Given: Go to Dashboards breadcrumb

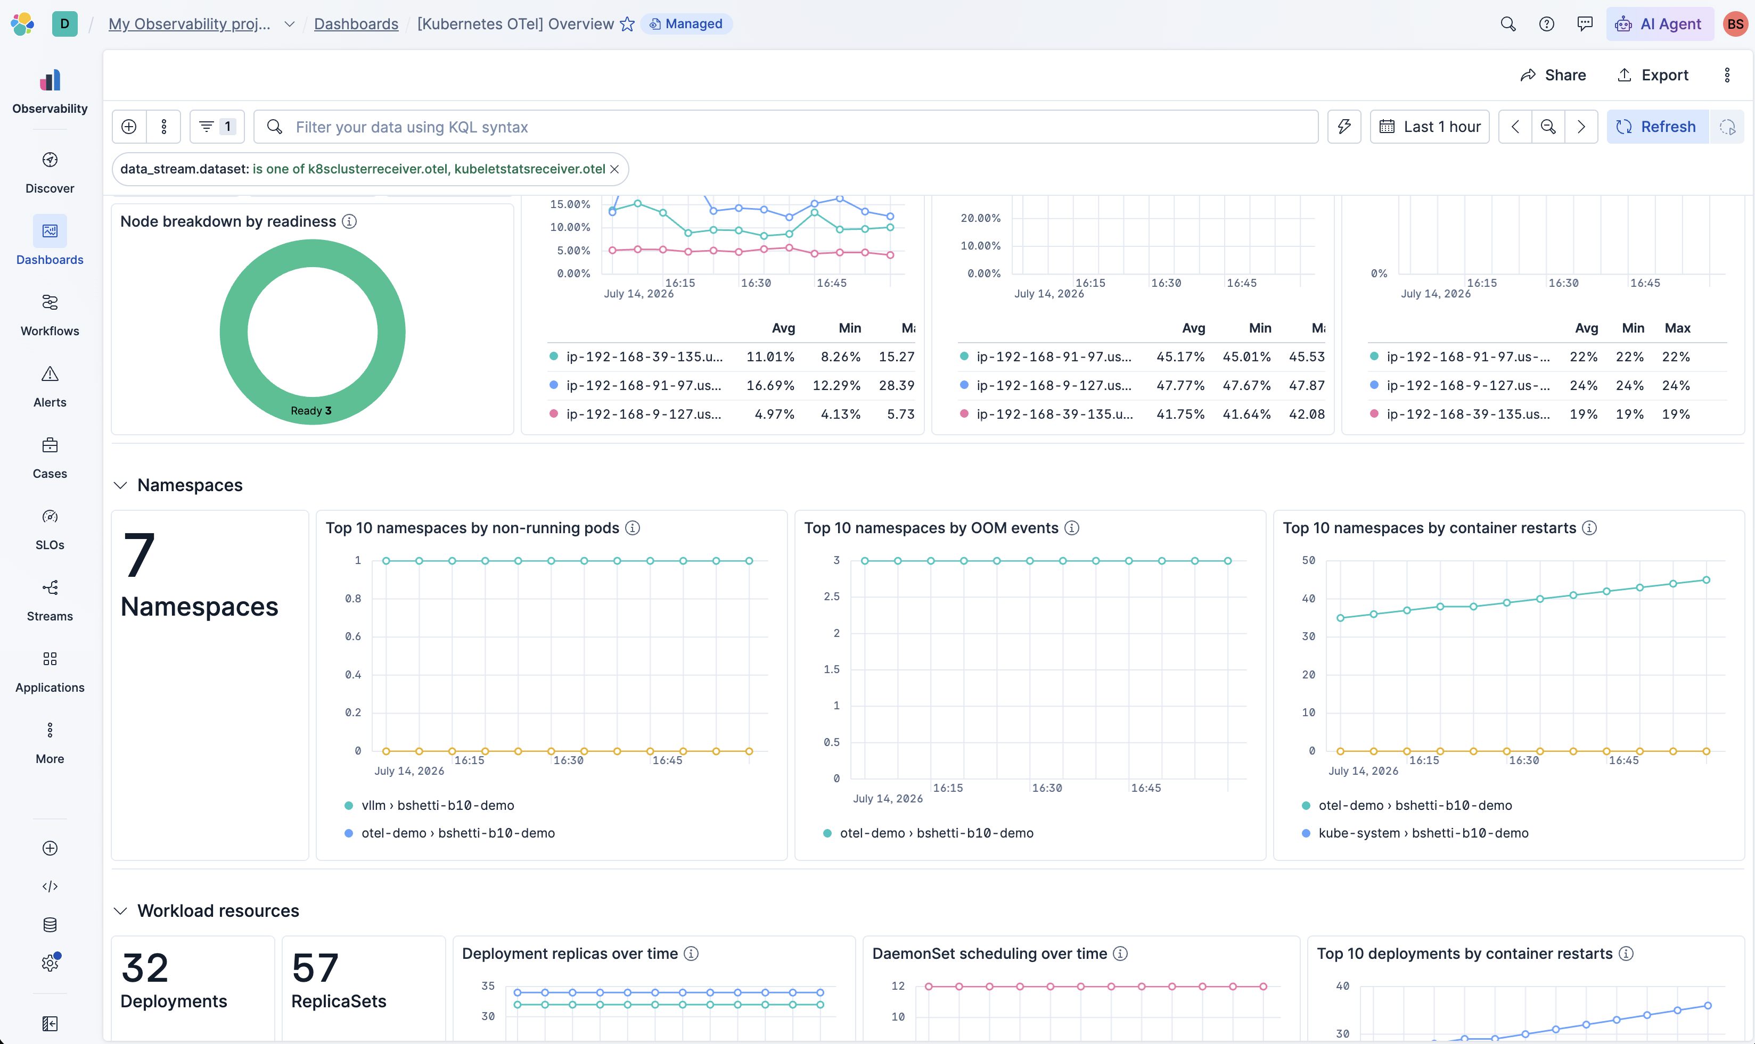Looking at the screenshot, I should click(x=356, y=24).
